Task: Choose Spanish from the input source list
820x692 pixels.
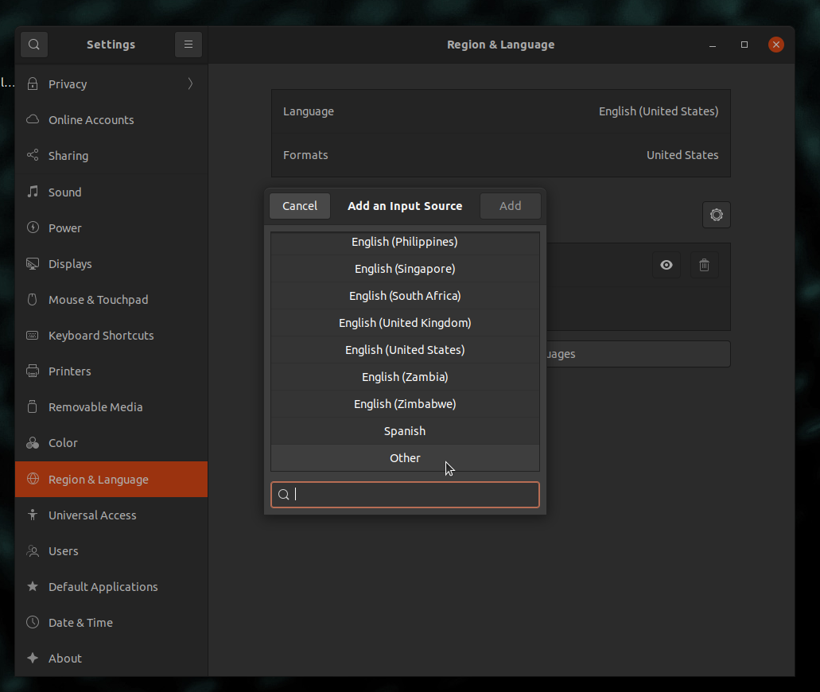Action: 405,430
